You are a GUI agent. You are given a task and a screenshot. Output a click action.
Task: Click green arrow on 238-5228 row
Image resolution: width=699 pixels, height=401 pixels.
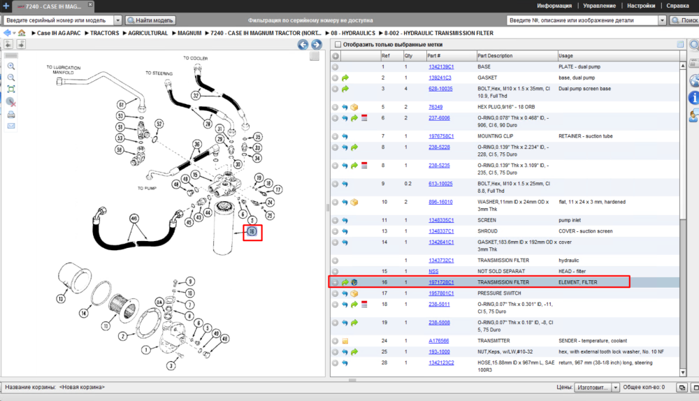click(354, 147)
